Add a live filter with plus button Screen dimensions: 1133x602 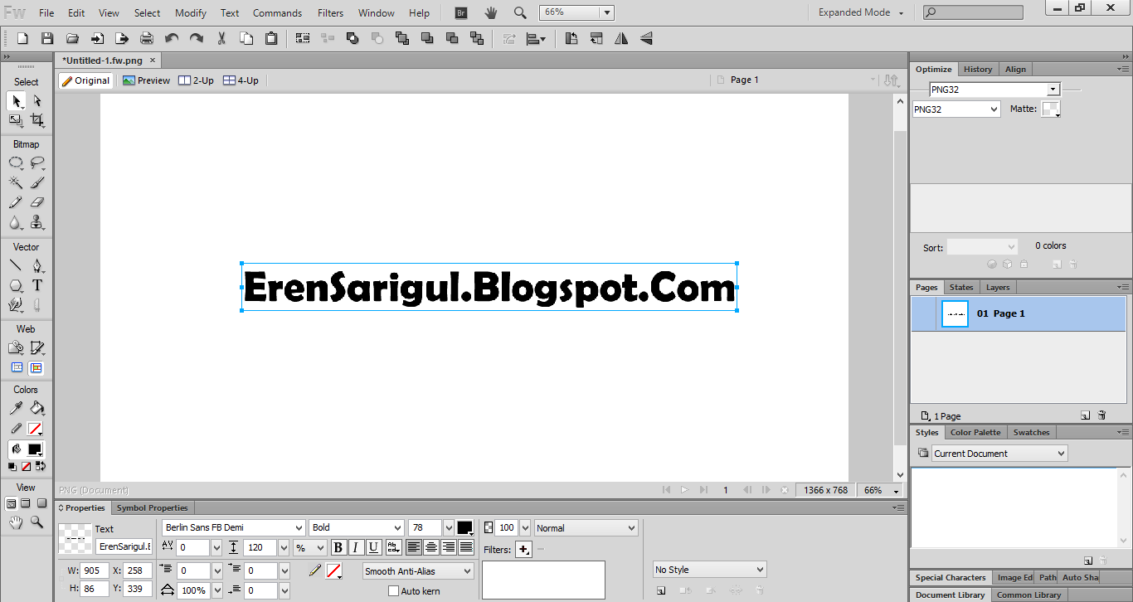point(523,549)
